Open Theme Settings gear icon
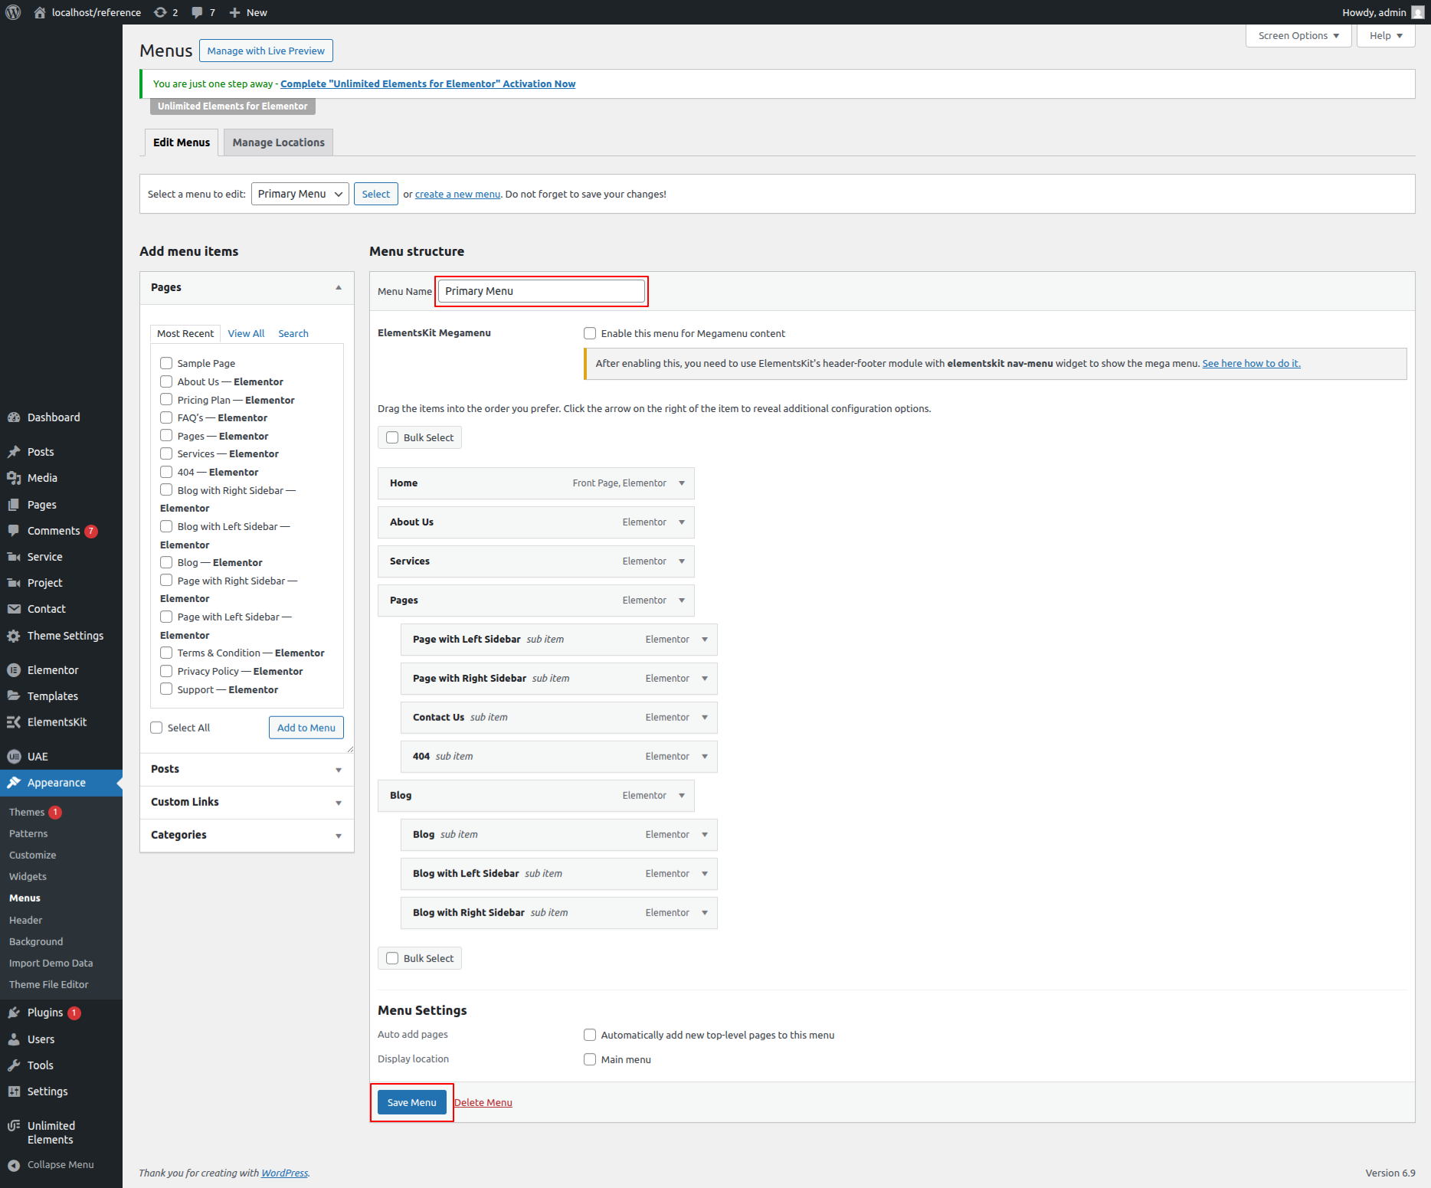Viewport: 1431px width, 1188px height. tap(14, 636)
